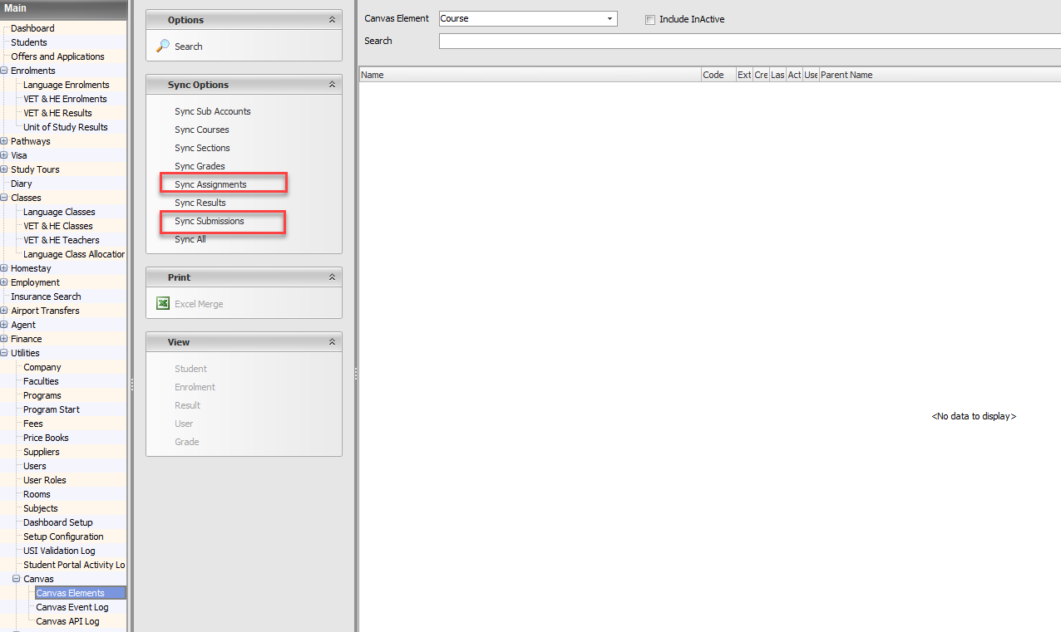1061x632 pixels.
Task: Click into the Search text field
Action: click(x=748, y=42)
